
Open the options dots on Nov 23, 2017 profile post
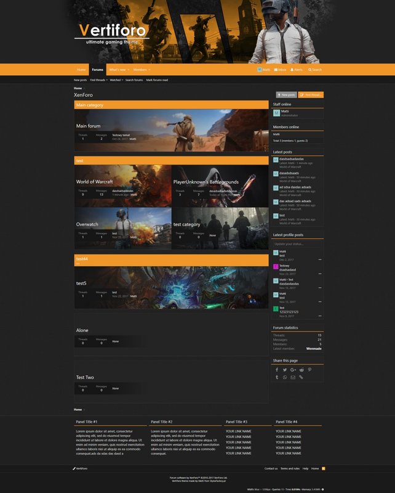point(320,274)
